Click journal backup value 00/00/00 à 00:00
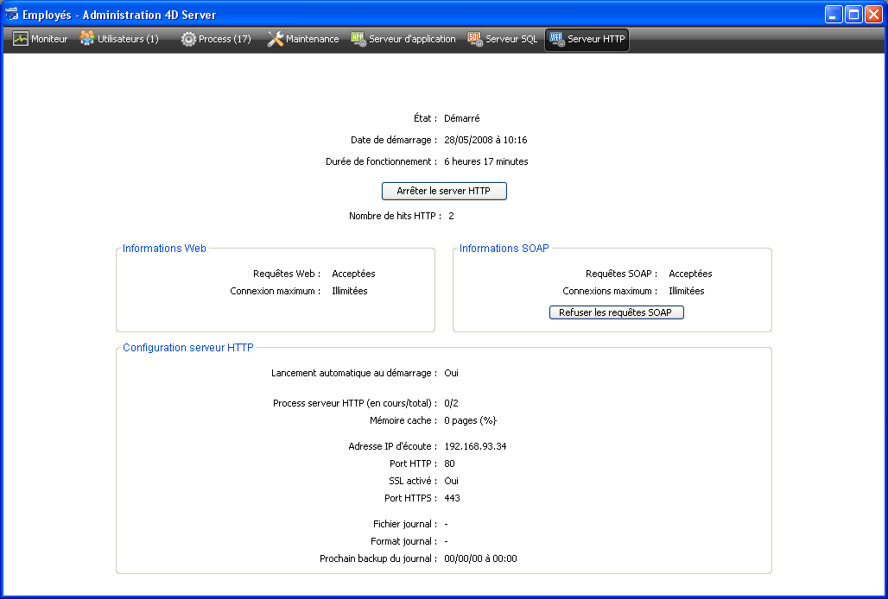Image resolution: width=888 pixels, height=599 pixels. point(480,558)
